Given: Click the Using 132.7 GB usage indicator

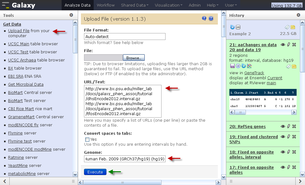Looking at the screenshot, I should click(x=287, y=5).
